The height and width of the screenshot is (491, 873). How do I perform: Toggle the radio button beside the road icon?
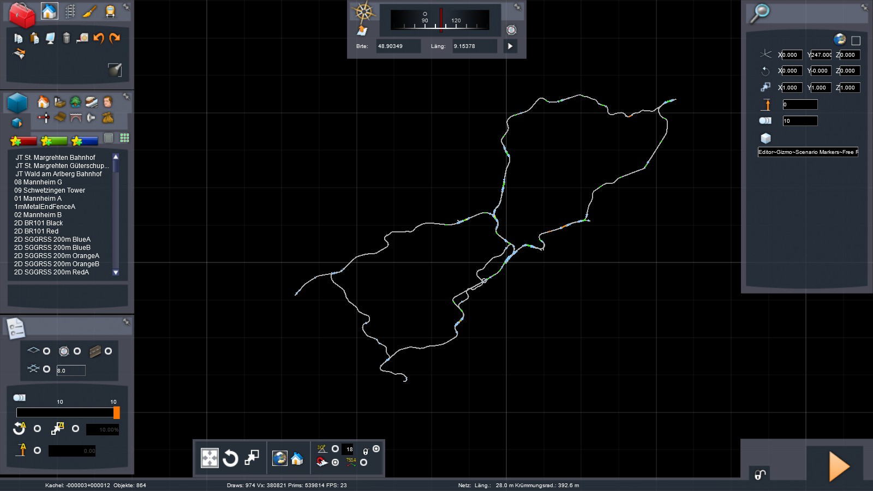pos(108,351)
